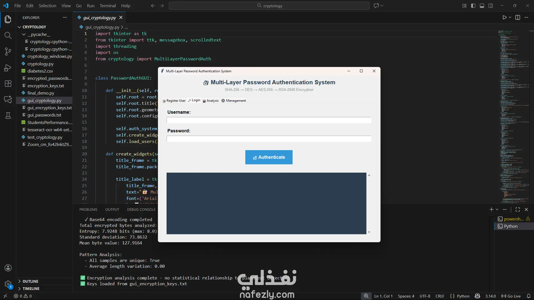This screenshot has height=300, width=534.
Task: Show the OUTPUT panel tab
Action: (x=112, y=210)
